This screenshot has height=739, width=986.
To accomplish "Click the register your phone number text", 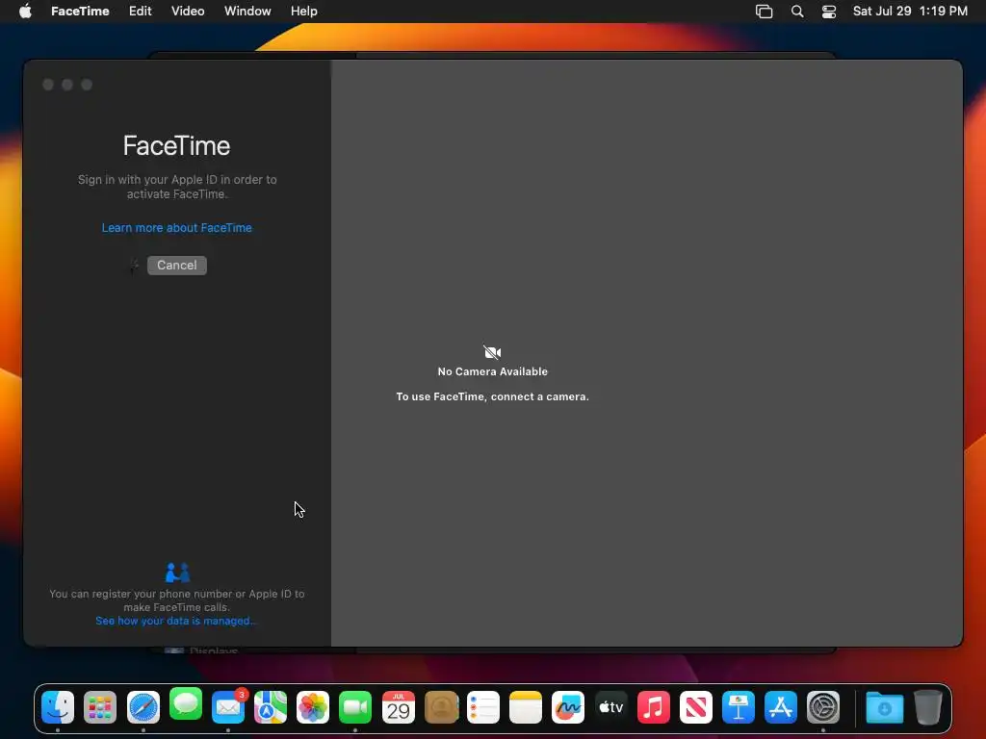I will [x=177, y=600].
